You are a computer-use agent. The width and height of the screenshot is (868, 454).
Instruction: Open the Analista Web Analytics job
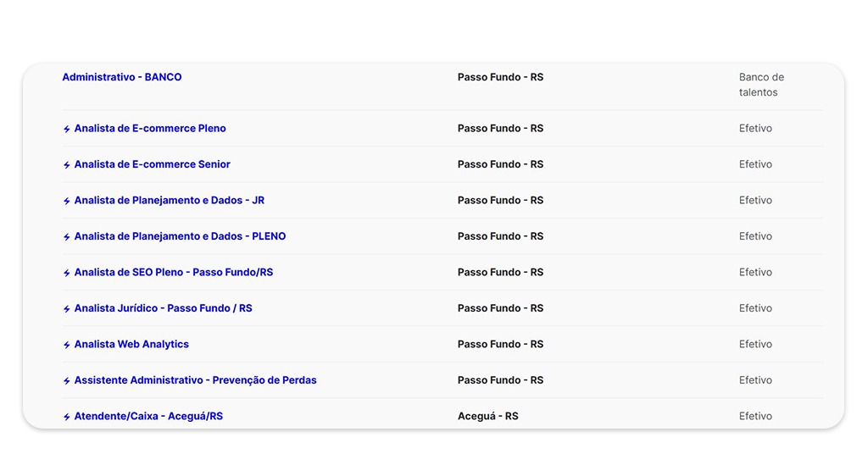point(131,345)
